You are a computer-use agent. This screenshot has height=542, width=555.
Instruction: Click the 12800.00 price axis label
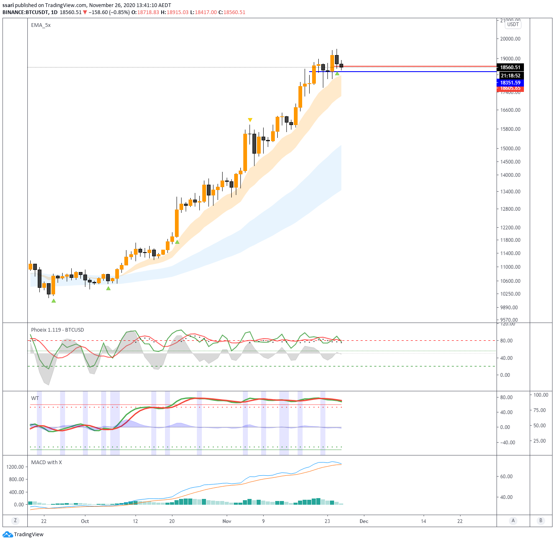tap(510, 209)
